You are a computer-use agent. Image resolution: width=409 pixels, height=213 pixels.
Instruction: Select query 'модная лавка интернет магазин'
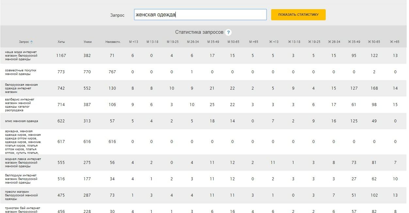pyautogui.click(x=23, y=163)
